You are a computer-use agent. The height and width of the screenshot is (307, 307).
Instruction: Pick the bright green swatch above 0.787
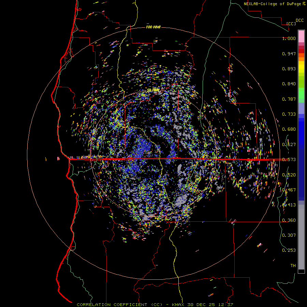click(301, 93)
